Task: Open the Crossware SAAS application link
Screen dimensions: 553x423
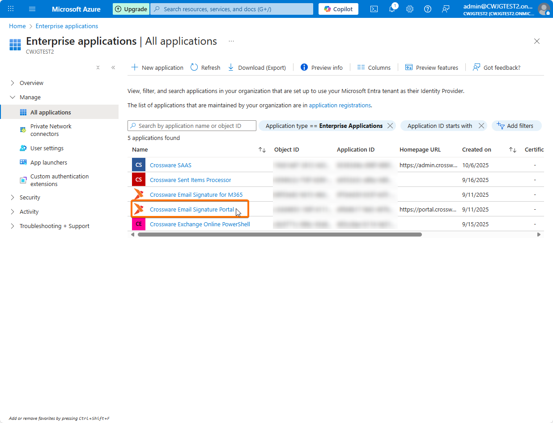Action: coord(170,165)
